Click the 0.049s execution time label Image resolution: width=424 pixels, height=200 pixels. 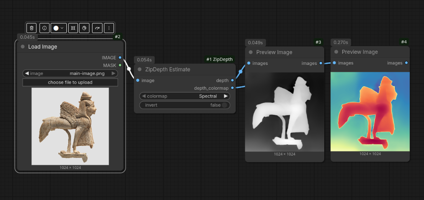(256, 43)
